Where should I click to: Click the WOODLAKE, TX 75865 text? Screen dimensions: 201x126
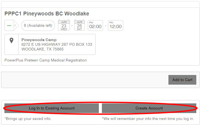click(43, 49)
